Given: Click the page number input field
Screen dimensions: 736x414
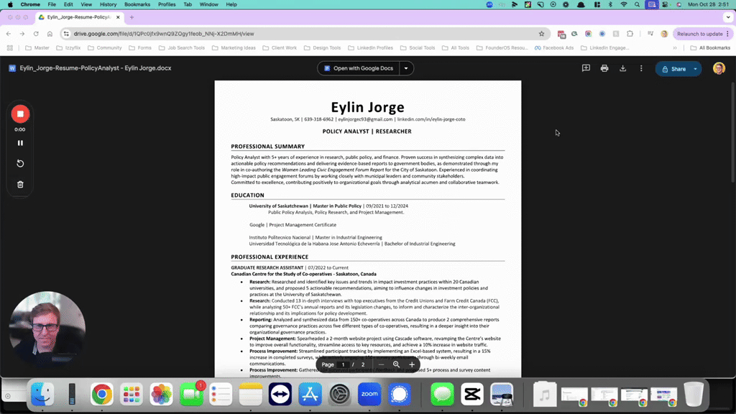Looking at the screenshot, I should pyautogui.click(x=343, y=364).
